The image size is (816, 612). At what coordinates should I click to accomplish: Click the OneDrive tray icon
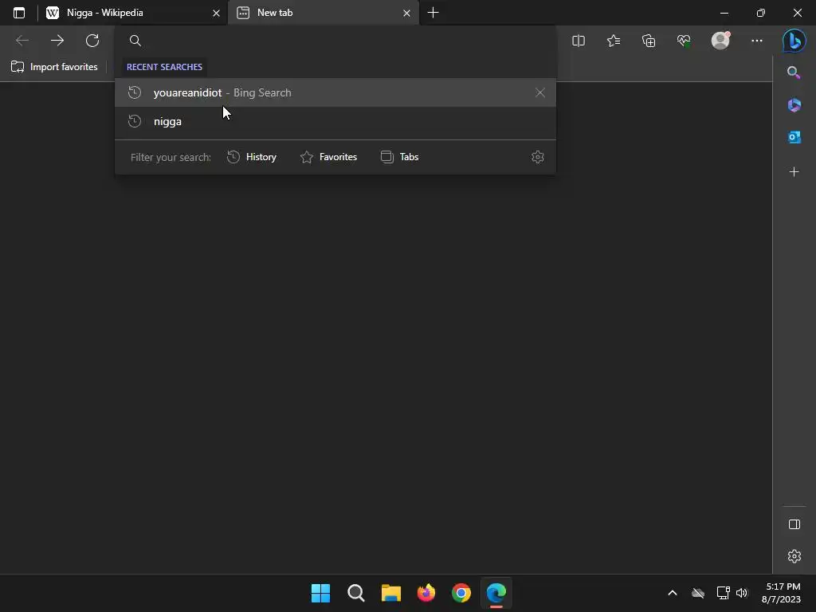point(698,593)
